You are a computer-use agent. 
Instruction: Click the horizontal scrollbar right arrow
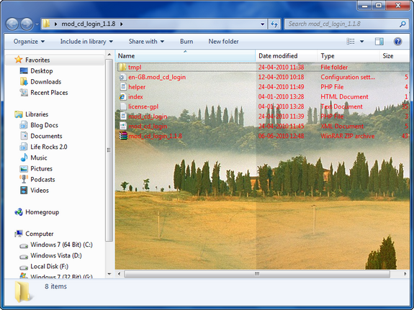pyautogui.click(x=405, y=274)
